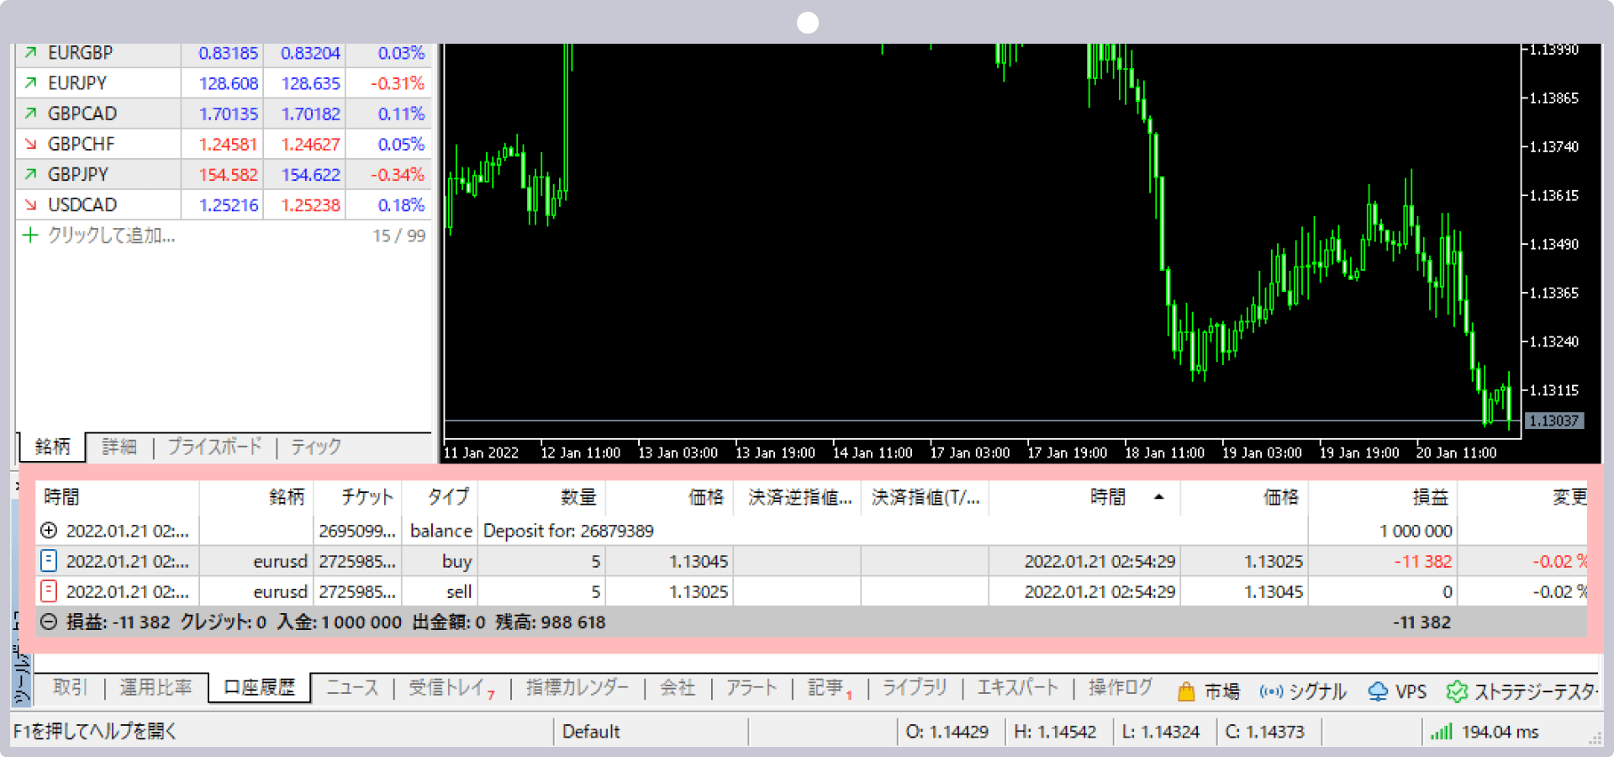Screen dimensions: 1614x757
Task: Click the 194.04 ms latency text
Action: (1500, 732)
